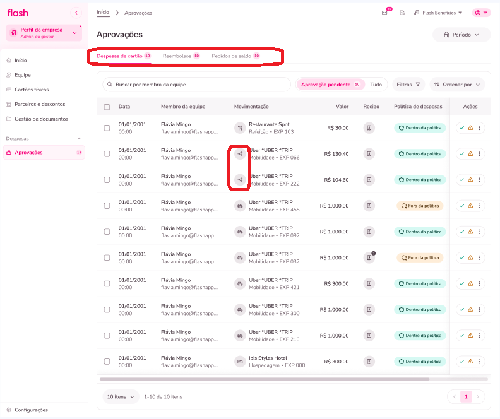Collapse the Despesas sidebar section
The height and width of the screenshot is (419, 500).
[79, 139]
